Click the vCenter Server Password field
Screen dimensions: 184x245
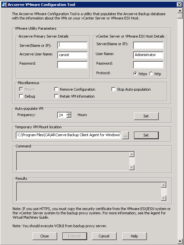pyautogui.click(x=148, y=65)
